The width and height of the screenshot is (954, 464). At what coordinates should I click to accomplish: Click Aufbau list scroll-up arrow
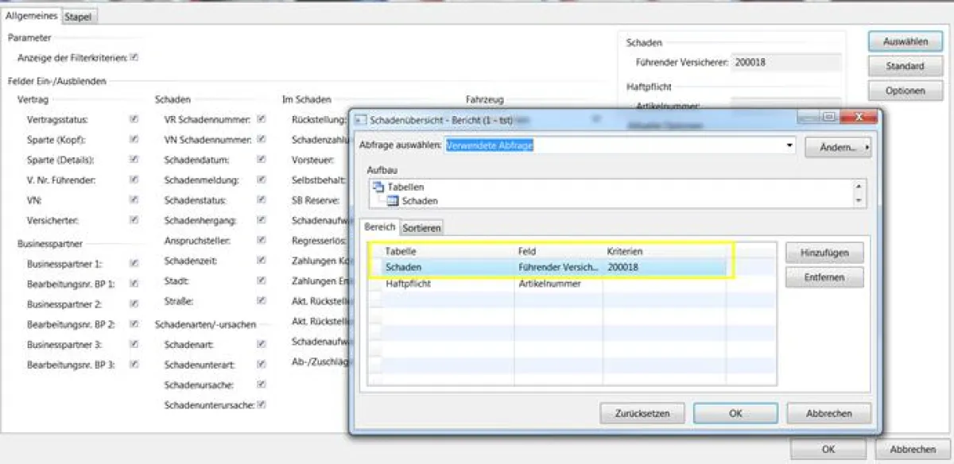point(857,187)
